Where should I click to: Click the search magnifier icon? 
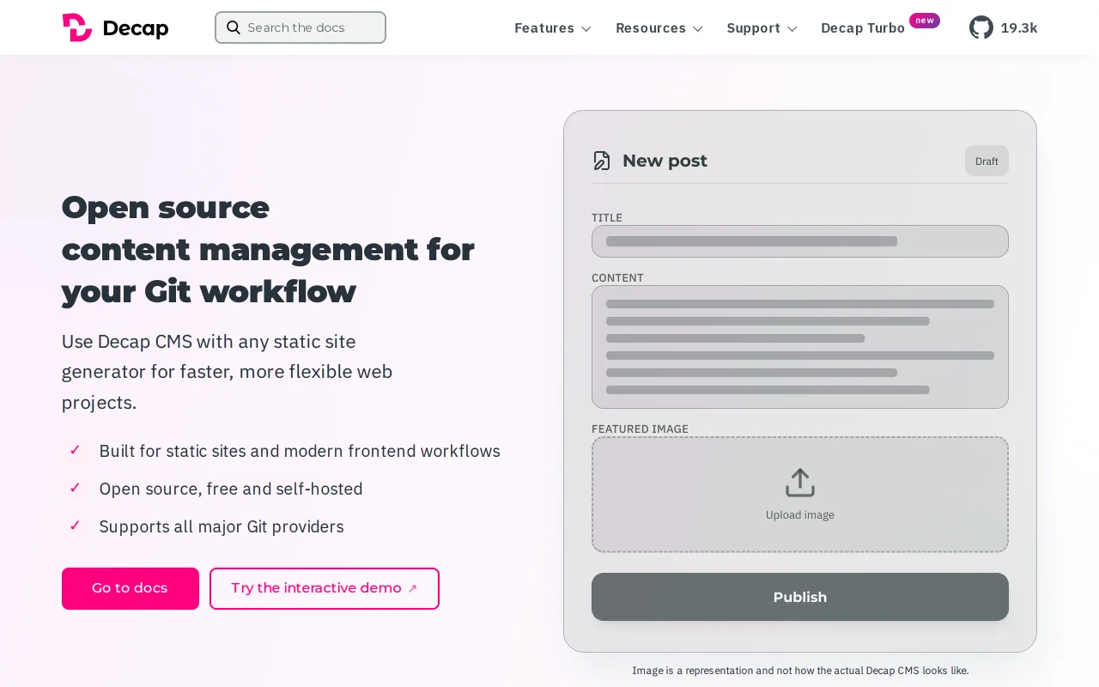234,27
